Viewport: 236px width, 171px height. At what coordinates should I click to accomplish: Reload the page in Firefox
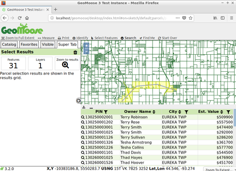click(19, 18)
